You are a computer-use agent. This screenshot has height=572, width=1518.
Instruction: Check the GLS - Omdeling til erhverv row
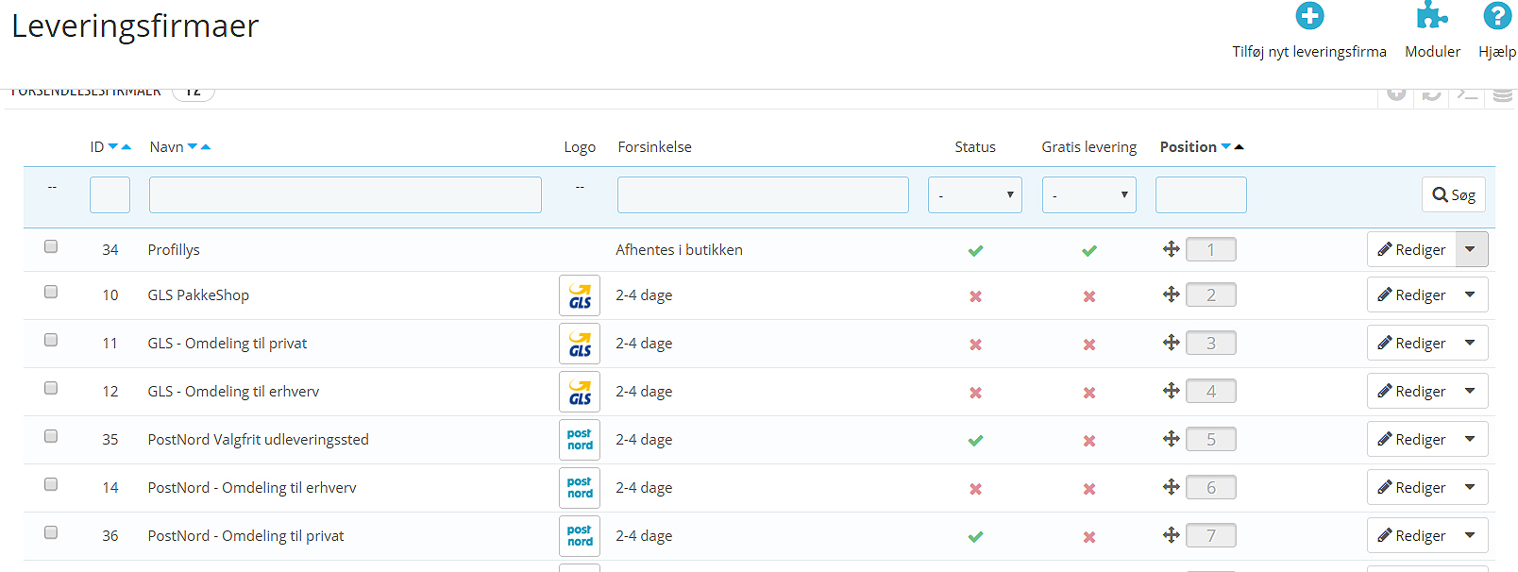click(51, 388)
